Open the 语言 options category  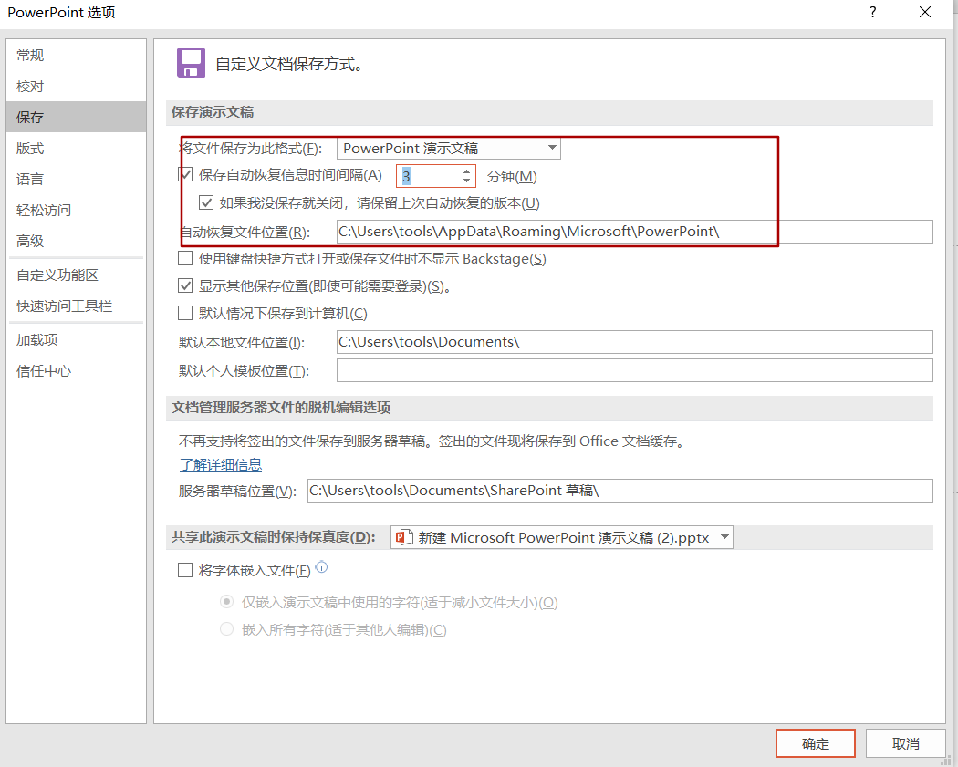point(77,179)
